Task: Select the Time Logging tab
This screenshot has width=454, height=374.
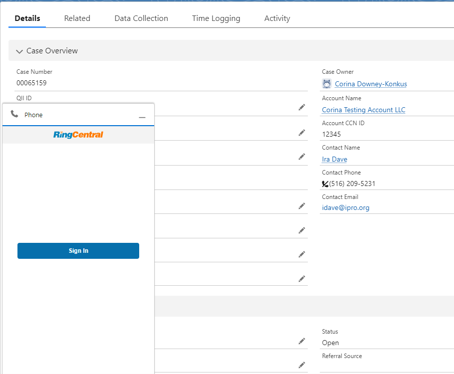Action: (x=216, y=18)
